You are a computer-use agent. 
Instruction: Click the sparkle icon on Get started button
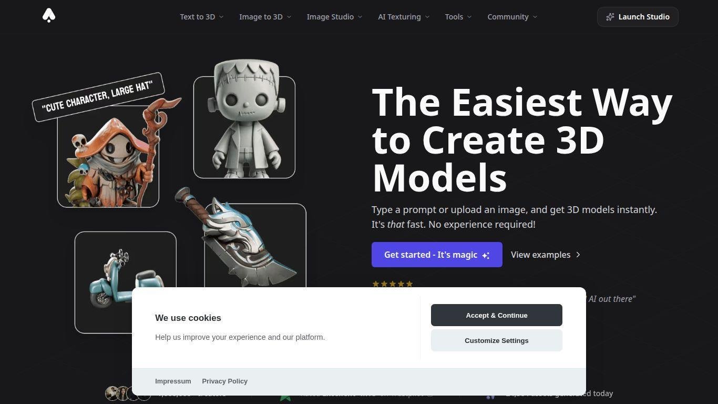click(x=486, y=255)
